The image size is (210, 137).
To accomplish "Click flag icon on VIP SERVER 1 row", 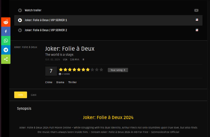I will 197,20.
